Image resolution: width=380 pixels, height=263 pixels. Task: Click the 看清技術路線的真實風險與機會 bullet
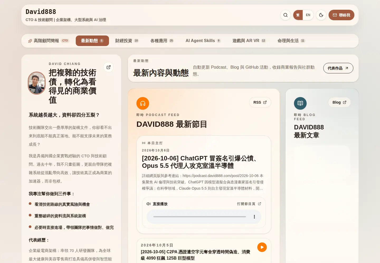(62, 204)
